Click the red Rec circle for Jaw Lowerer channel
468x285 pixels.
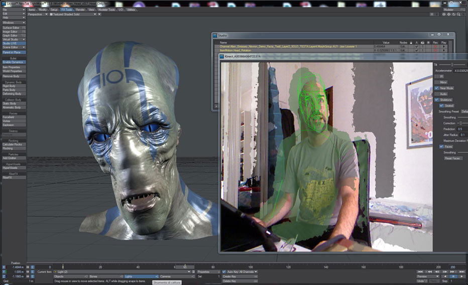[x=435, y=47]
